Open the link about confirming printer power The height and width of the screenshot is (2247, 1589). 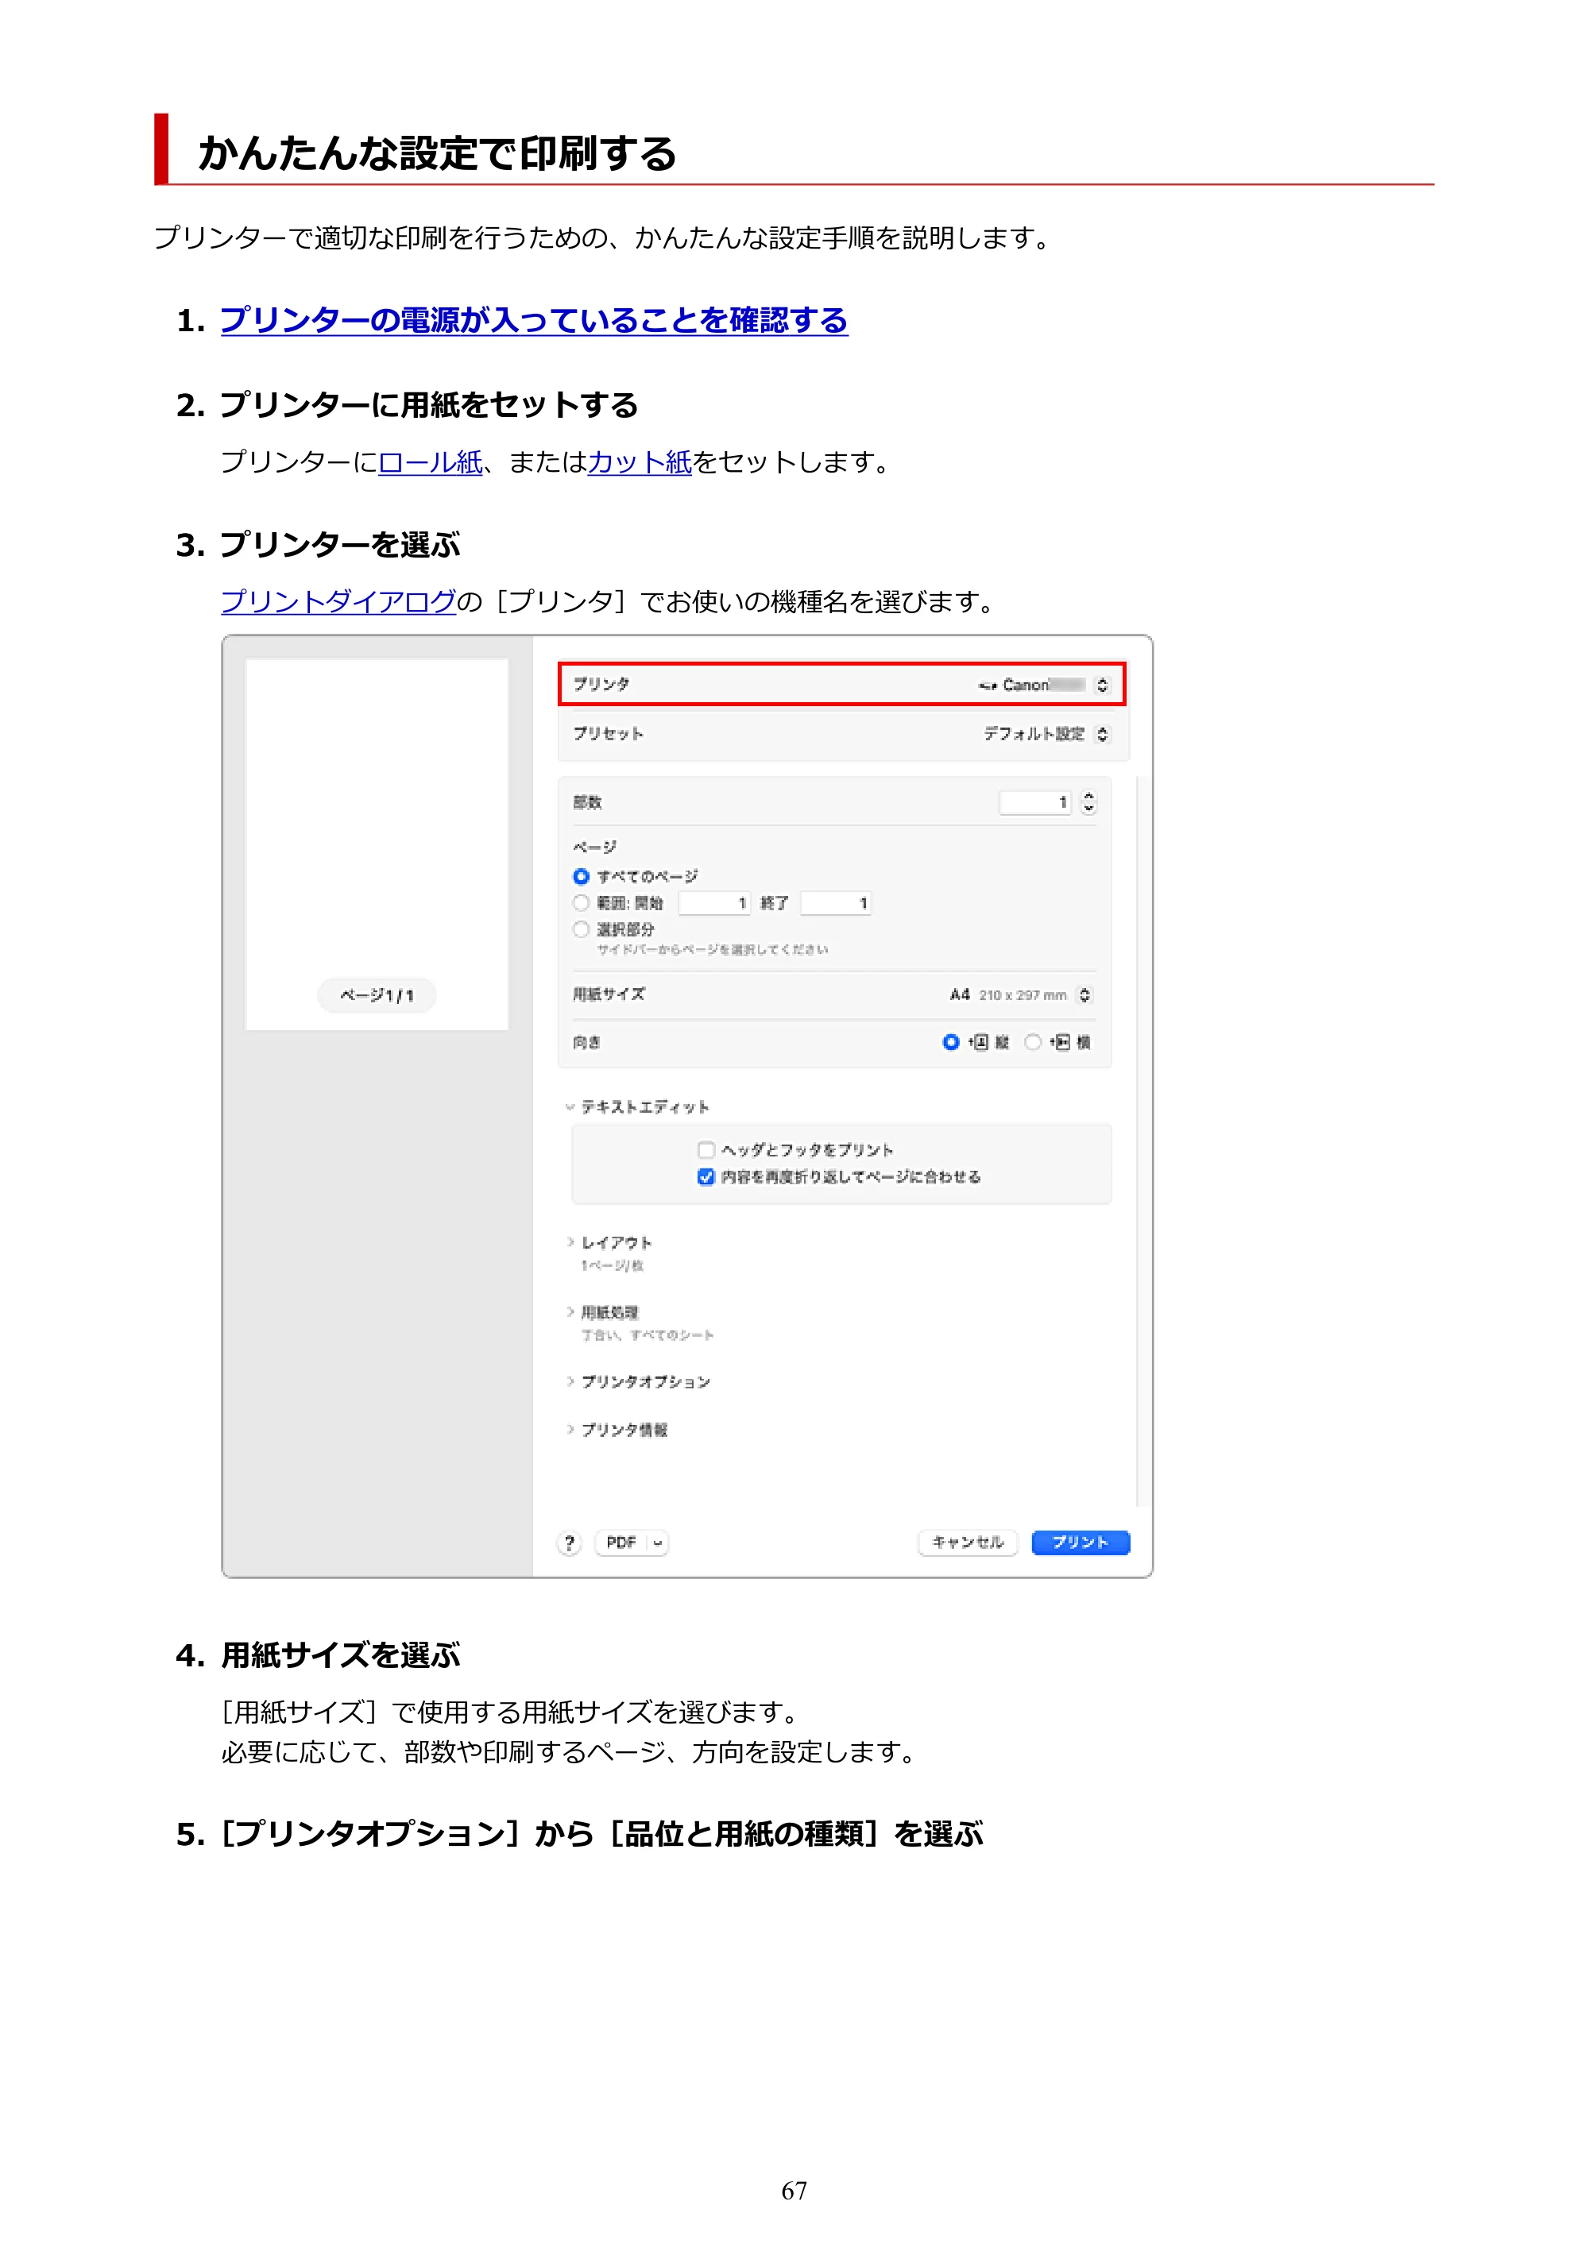pos(534,320)
